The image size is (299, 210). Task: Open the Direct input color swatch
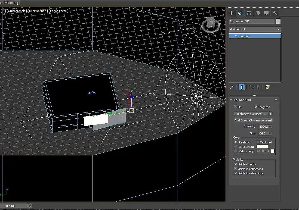tap(262, 147)
